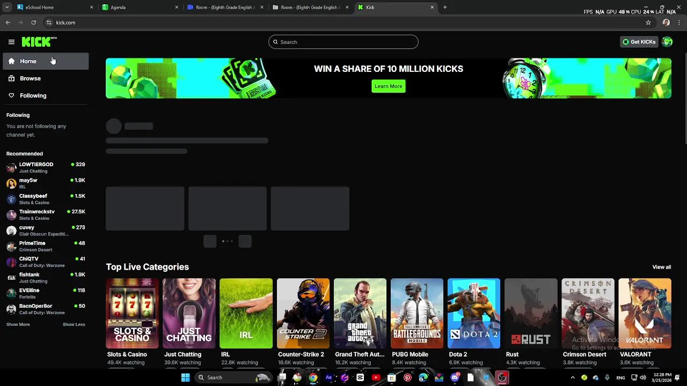The image size is (687, 386).
Task: Bookmark this page with the star icon
Action: point(648,23)
